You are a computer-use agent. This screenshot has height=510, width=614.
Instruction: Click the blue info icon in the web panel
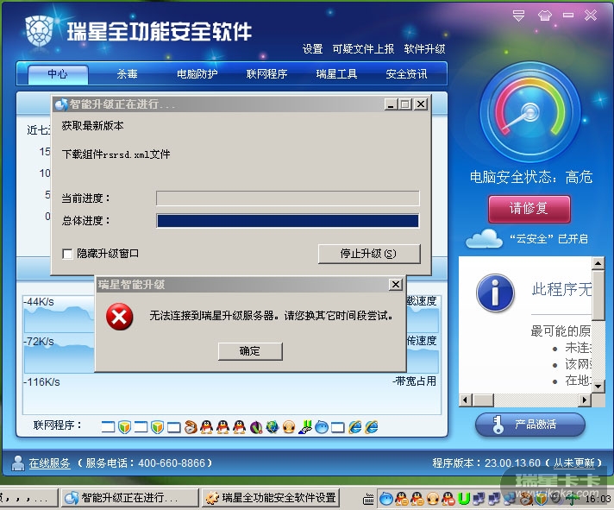click(495, 293)
